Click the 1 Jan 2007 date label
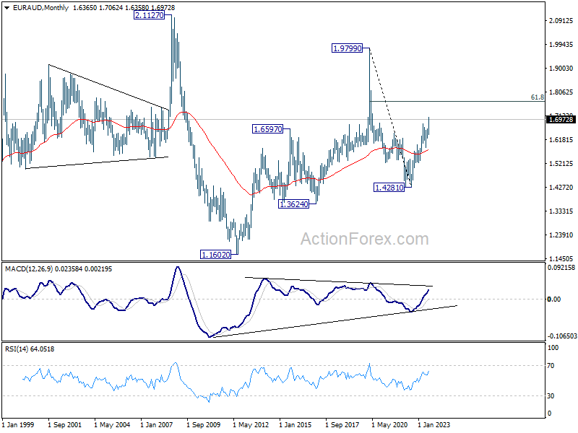This screenshot has width=578, height=433. (157, 425)
